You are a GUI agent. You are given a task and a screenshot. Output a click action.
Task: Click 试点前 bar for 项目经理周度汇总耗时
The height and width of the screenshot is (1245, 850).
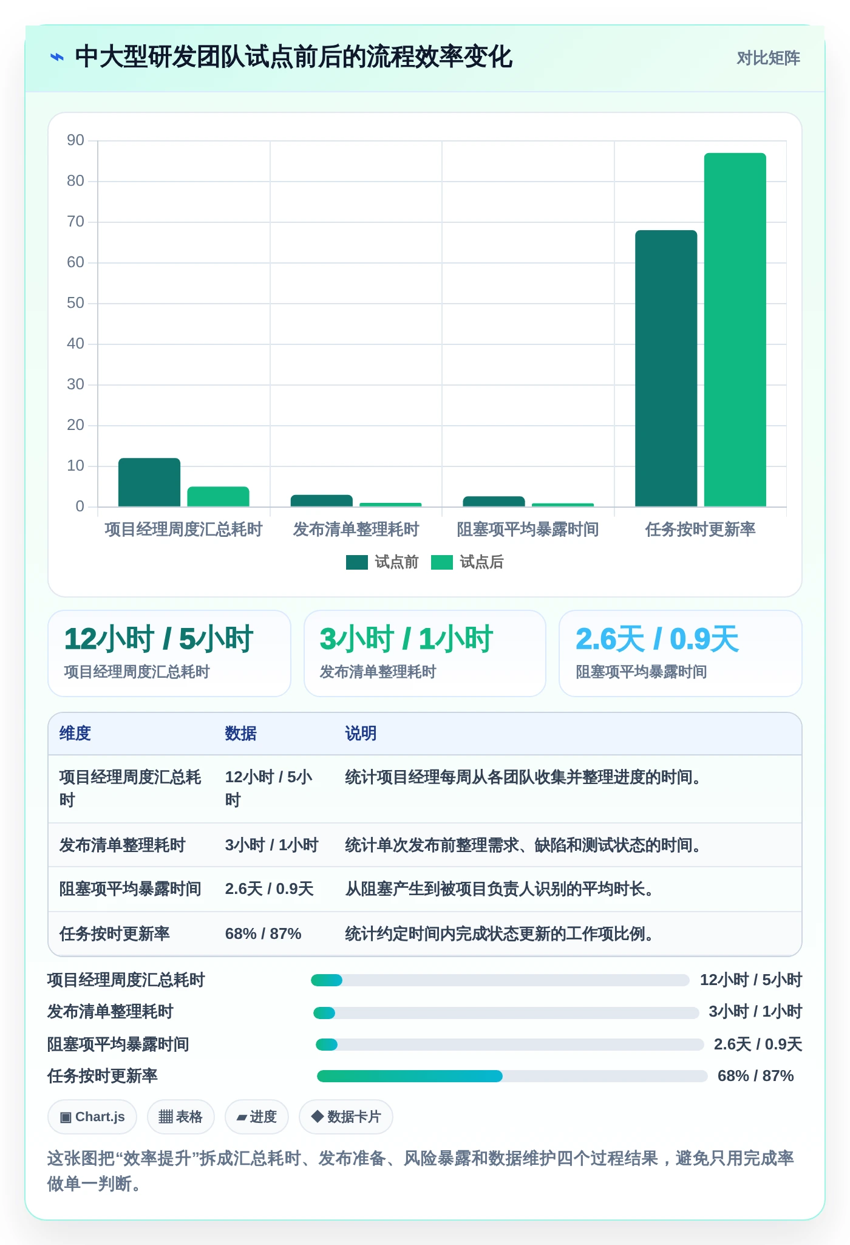[149, 482]
